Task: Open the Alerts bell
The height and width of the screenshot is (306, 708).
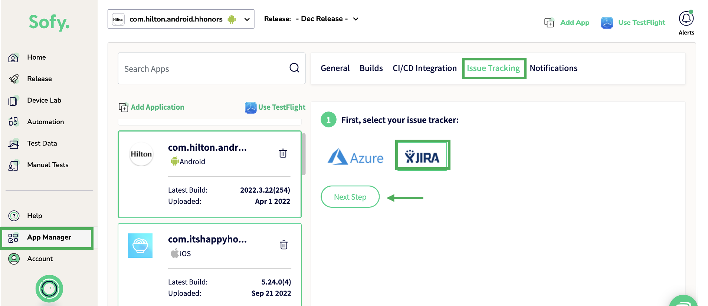Action: pyautogui.click(x=686, y=19)
